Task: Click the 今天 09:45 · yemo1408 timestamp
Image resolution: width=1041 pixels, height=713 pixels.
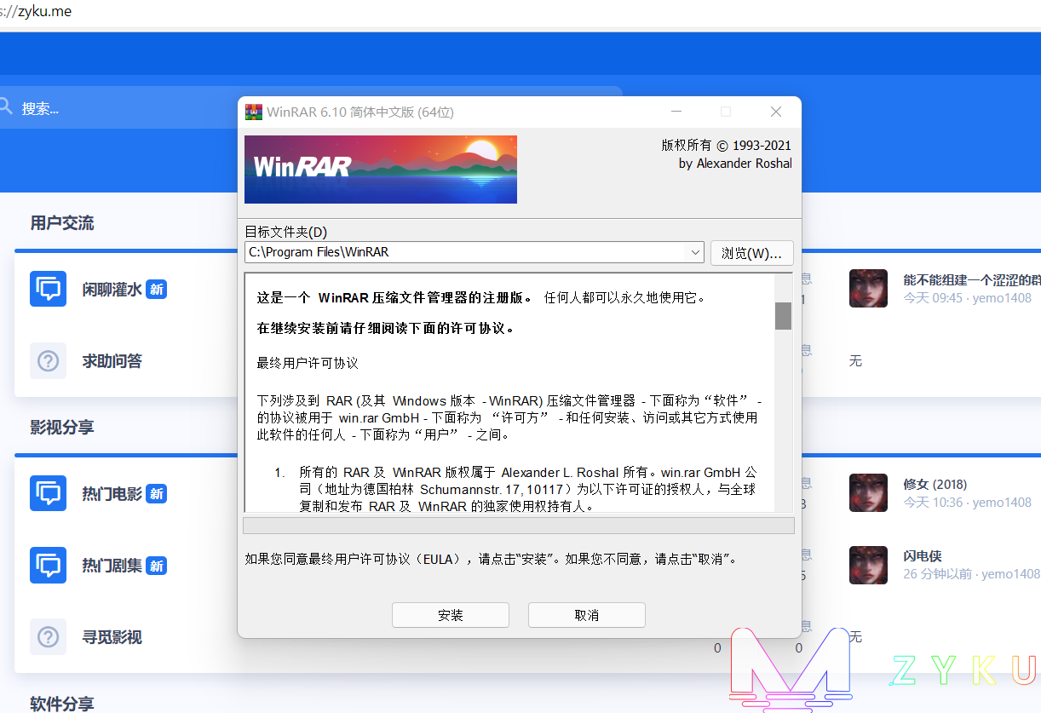Action: point(967,298)
